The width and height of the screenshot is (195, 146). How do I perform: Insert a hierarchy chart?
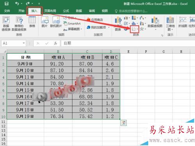click(135, 18)
